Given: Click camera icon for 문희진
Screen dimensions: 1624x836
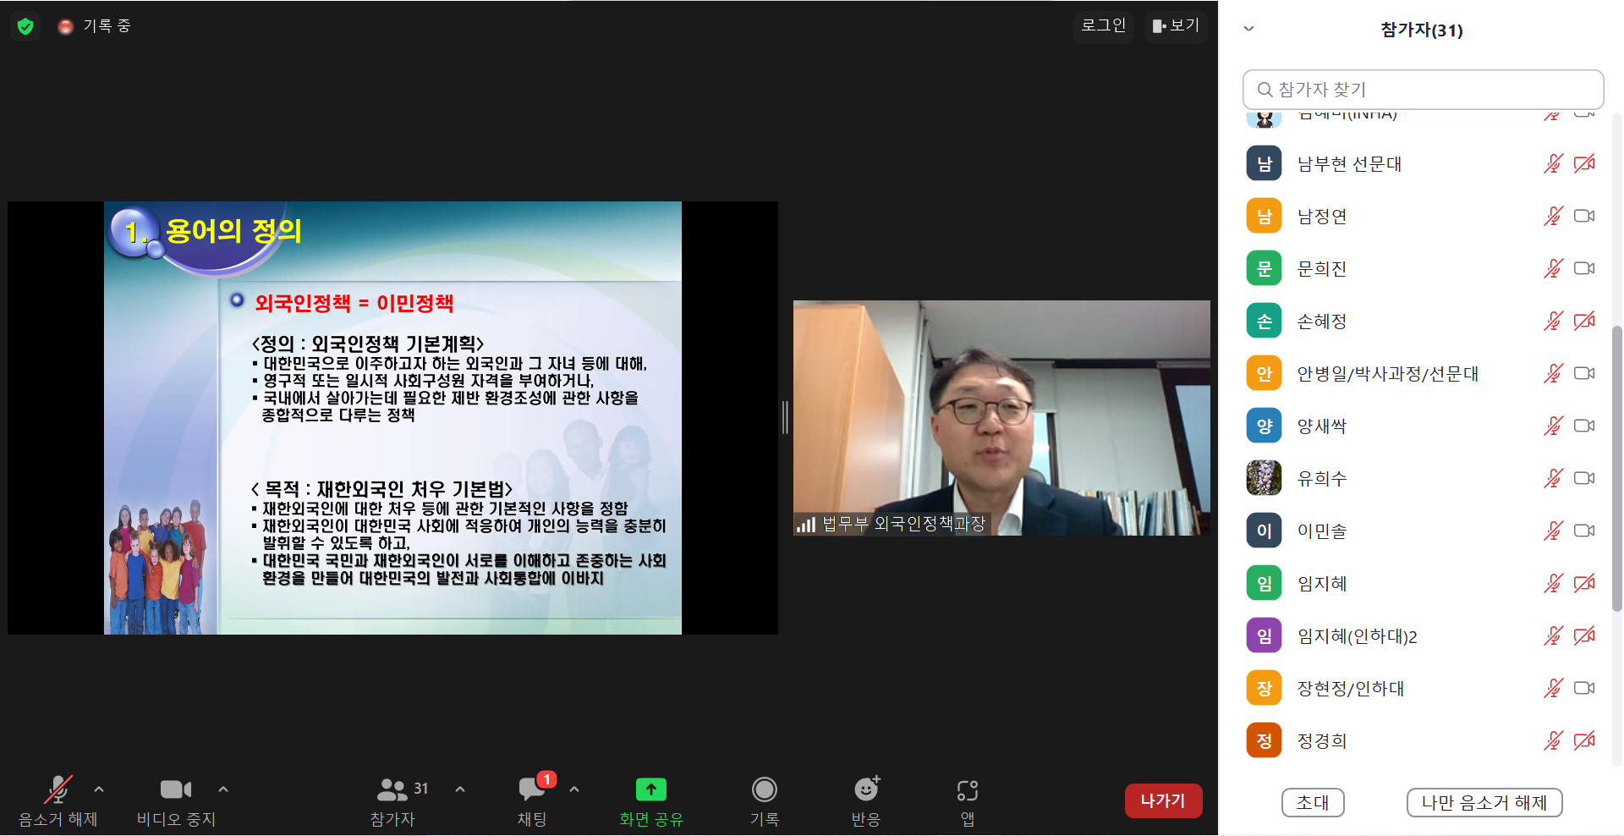Looking at the screenshot, I should click(1584, 268).
